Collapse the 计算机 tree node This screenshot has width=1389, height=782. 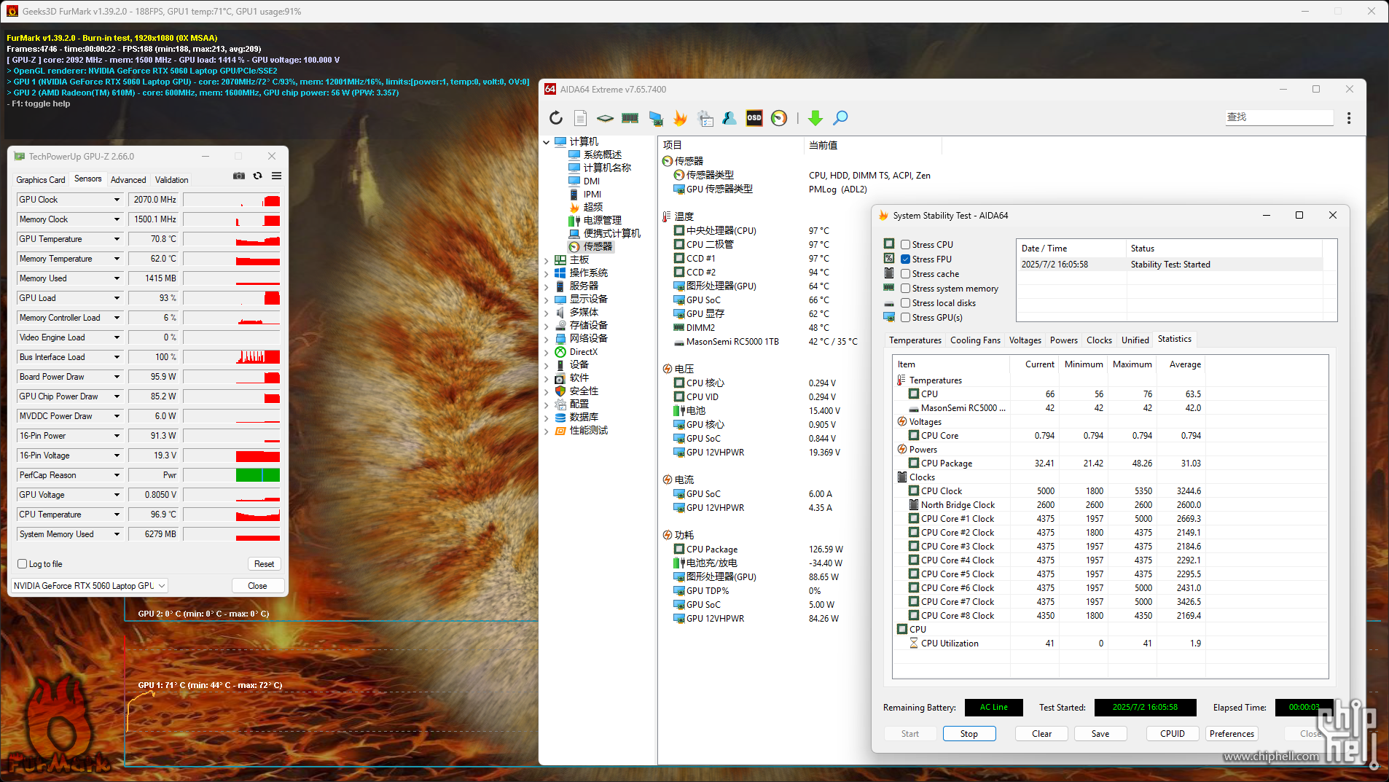(547, 142)
